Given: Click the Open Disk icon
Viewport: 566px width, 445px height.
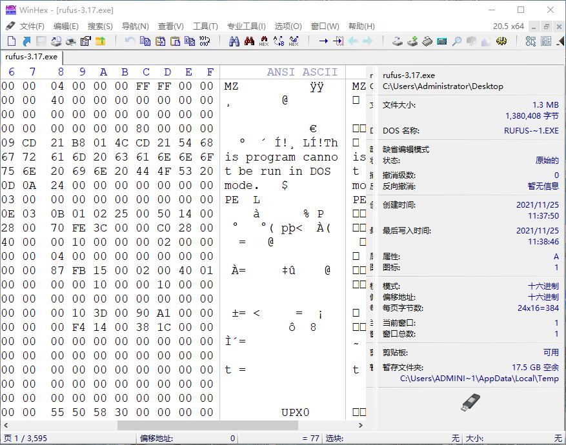Looking at the screenshot, I should coord(398,41).
